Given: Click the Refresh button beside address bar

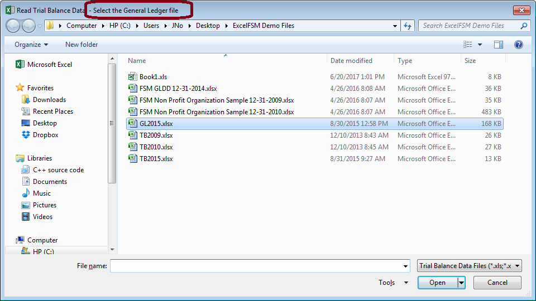Looking at the screenshot, I should (x=408, y=26).
